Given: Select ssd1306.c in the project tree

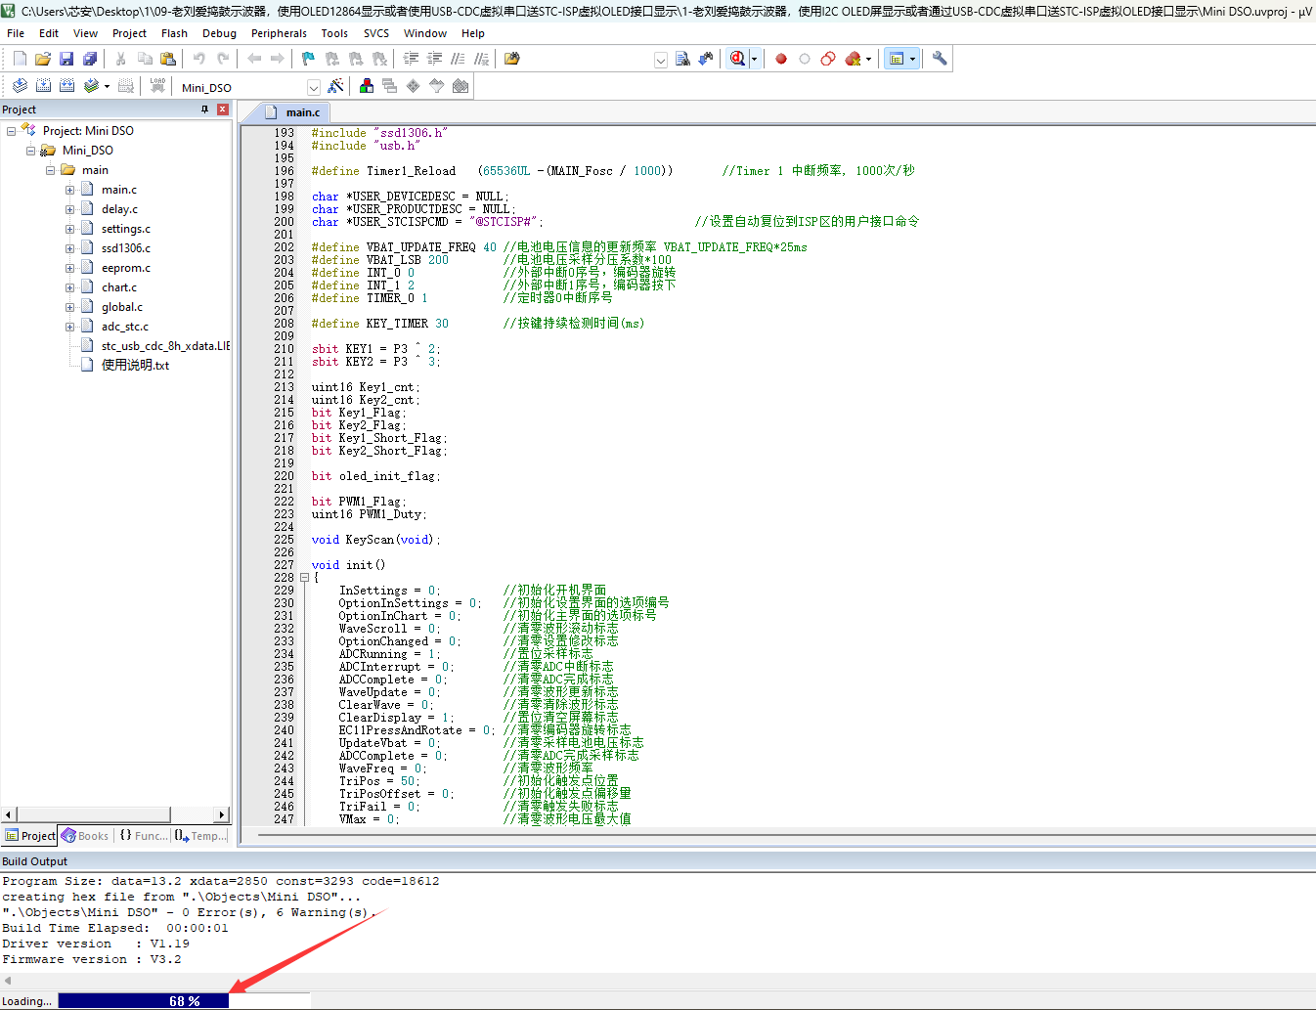Looking at the screenshot, I should (125, 248).
